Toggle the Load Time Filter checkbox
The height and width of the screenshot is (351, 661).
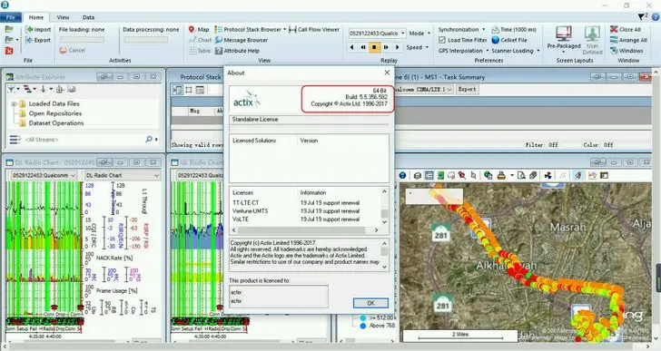pyautogui.click(x=442, y=40)
